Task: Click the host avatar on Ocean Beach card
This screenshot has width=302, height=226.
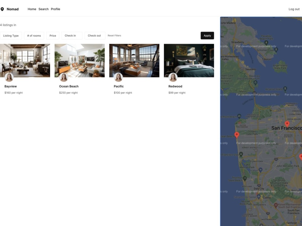Action: pyautogui.click(x=63, y=77)
